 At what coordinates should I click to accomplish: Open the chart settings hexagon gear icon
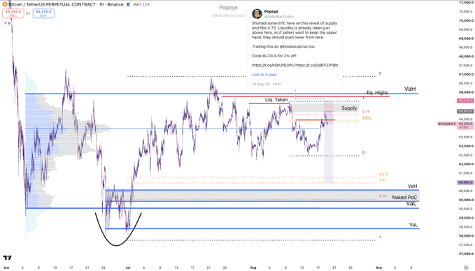click(x=466, y=268)
